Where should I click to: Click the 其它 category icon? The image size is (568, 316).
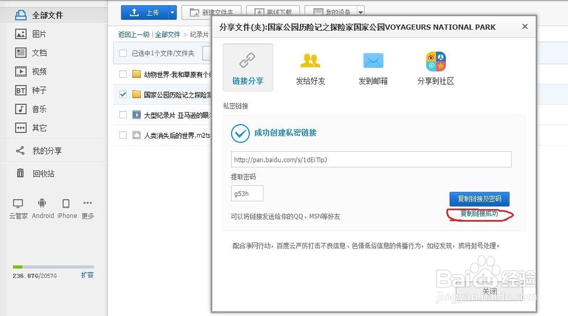click(x=20, y=128)
